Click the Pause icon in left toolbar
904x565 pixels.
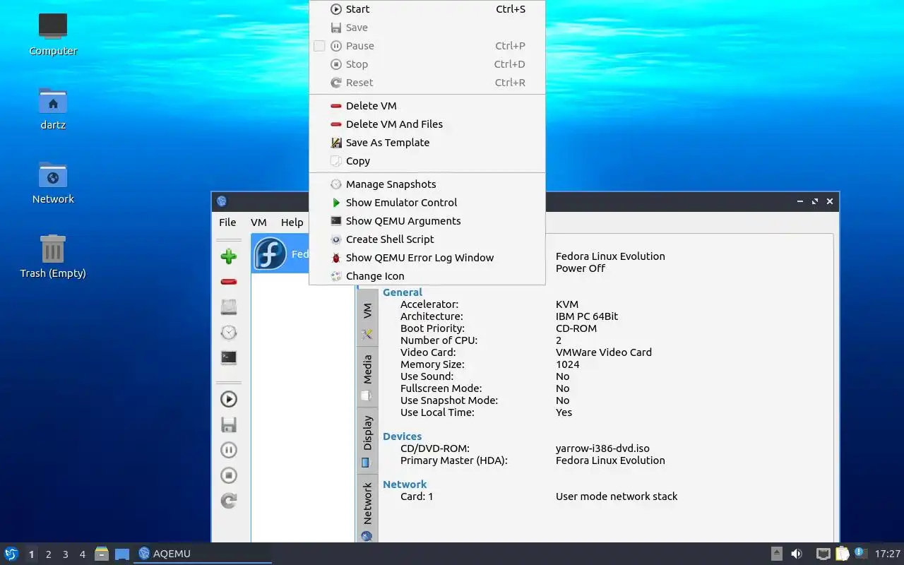click(228, 450)
